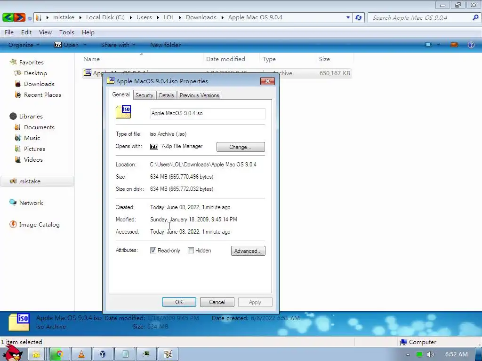482x361 pixels.
Task: Click the search magnifier icon
Action: (475, 17)
